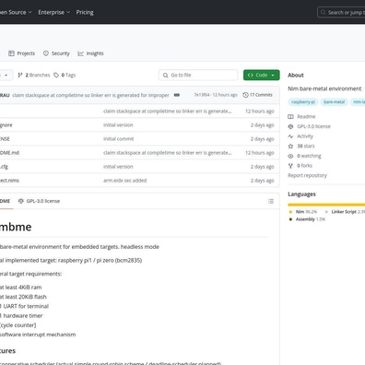This screenshot has width=365, height=365.
Task: Open 'Initial commit' message for LICENSE
Action: tap(118, 139)
